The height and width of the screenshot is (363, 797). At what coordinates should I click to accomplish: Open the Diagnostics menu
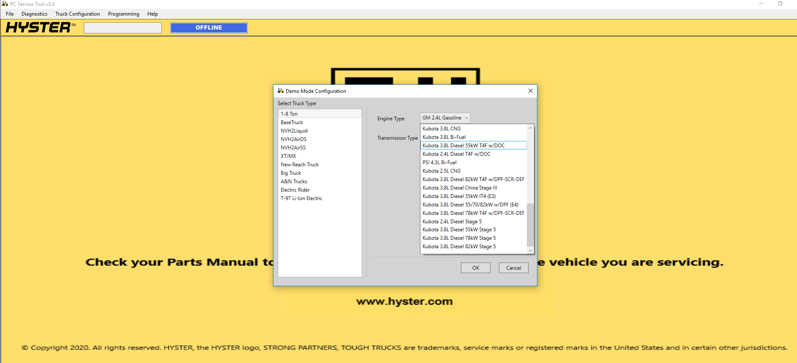point(34,14)
